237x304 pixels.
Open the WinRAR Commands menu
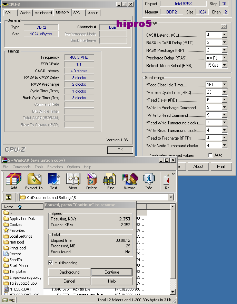click(21, 167)
